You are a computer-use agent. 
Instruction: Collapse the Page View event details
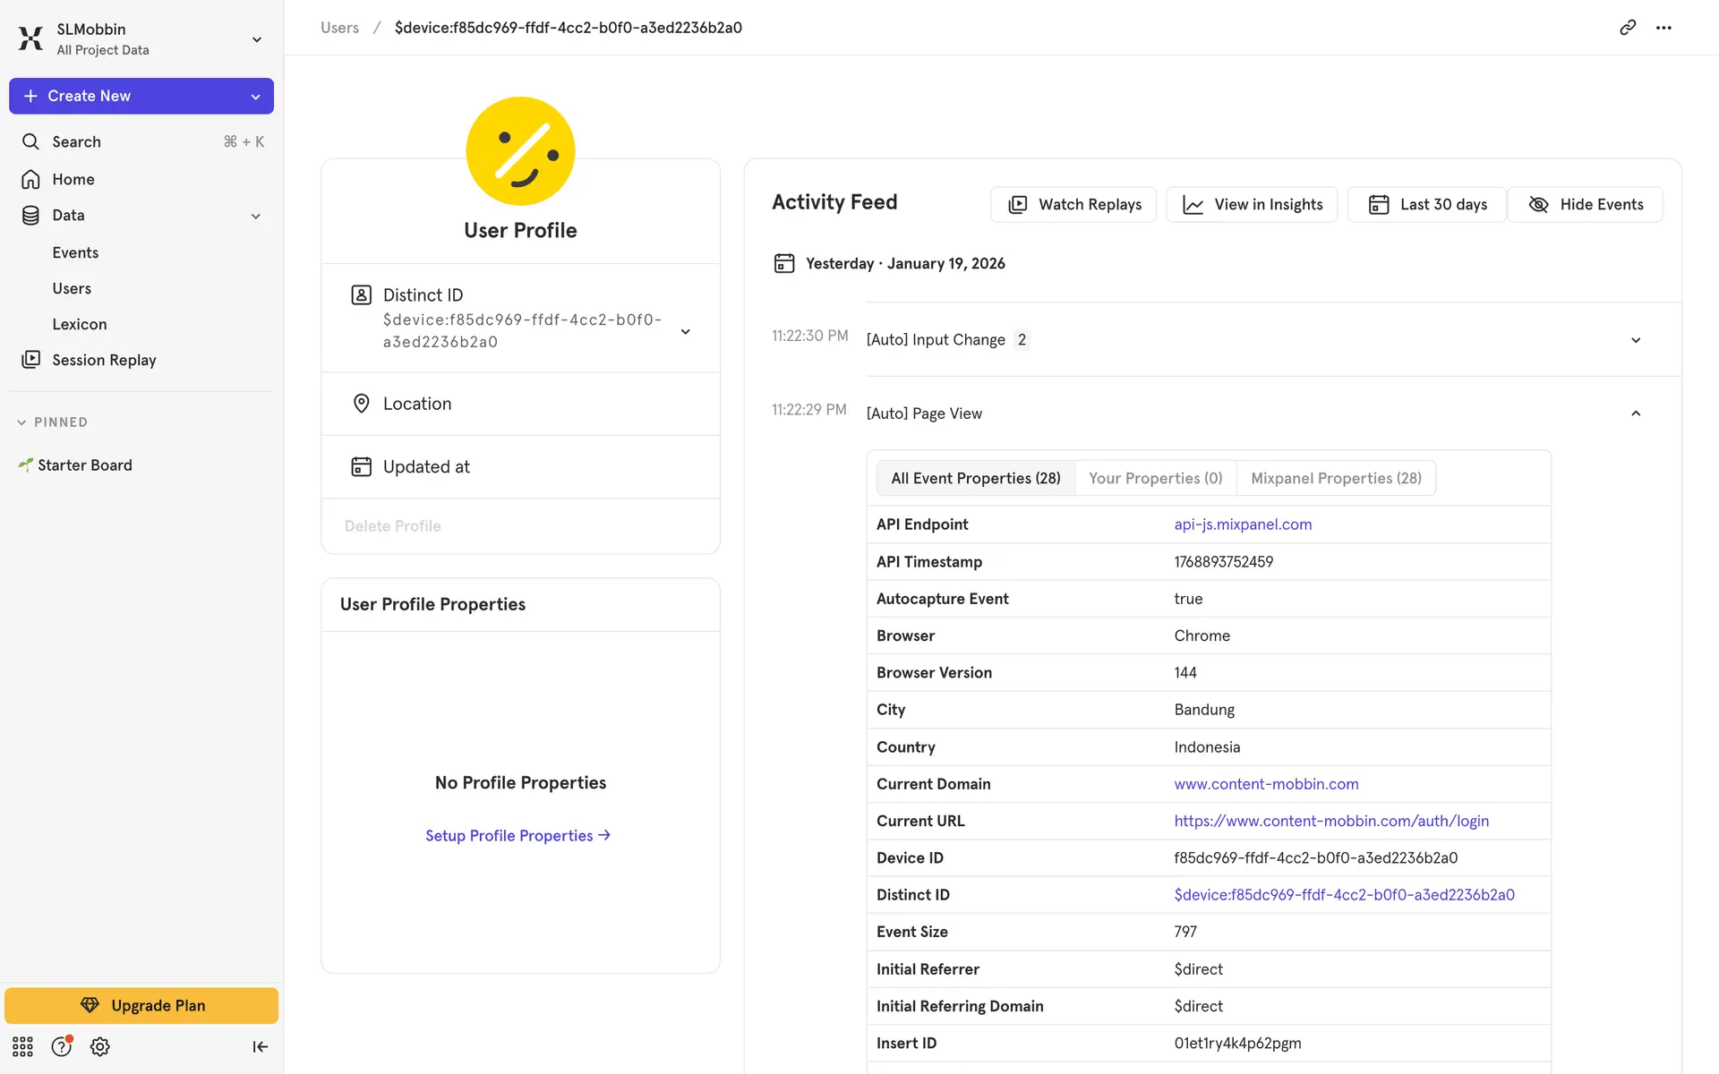pos(1635,413)
